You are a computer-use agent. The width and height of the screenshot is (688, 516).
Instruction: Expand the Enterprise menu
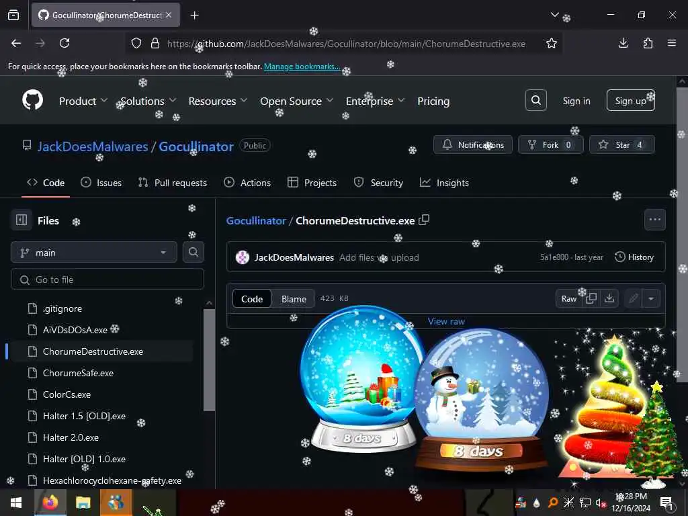coord(375,101)
